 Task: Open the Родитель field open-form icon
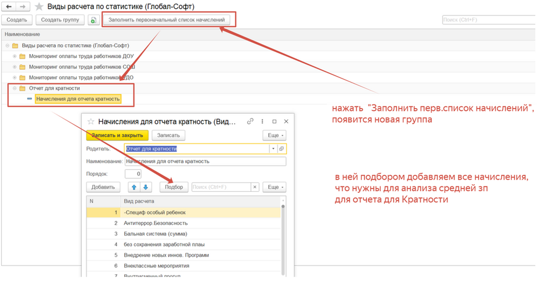[282, 149]
